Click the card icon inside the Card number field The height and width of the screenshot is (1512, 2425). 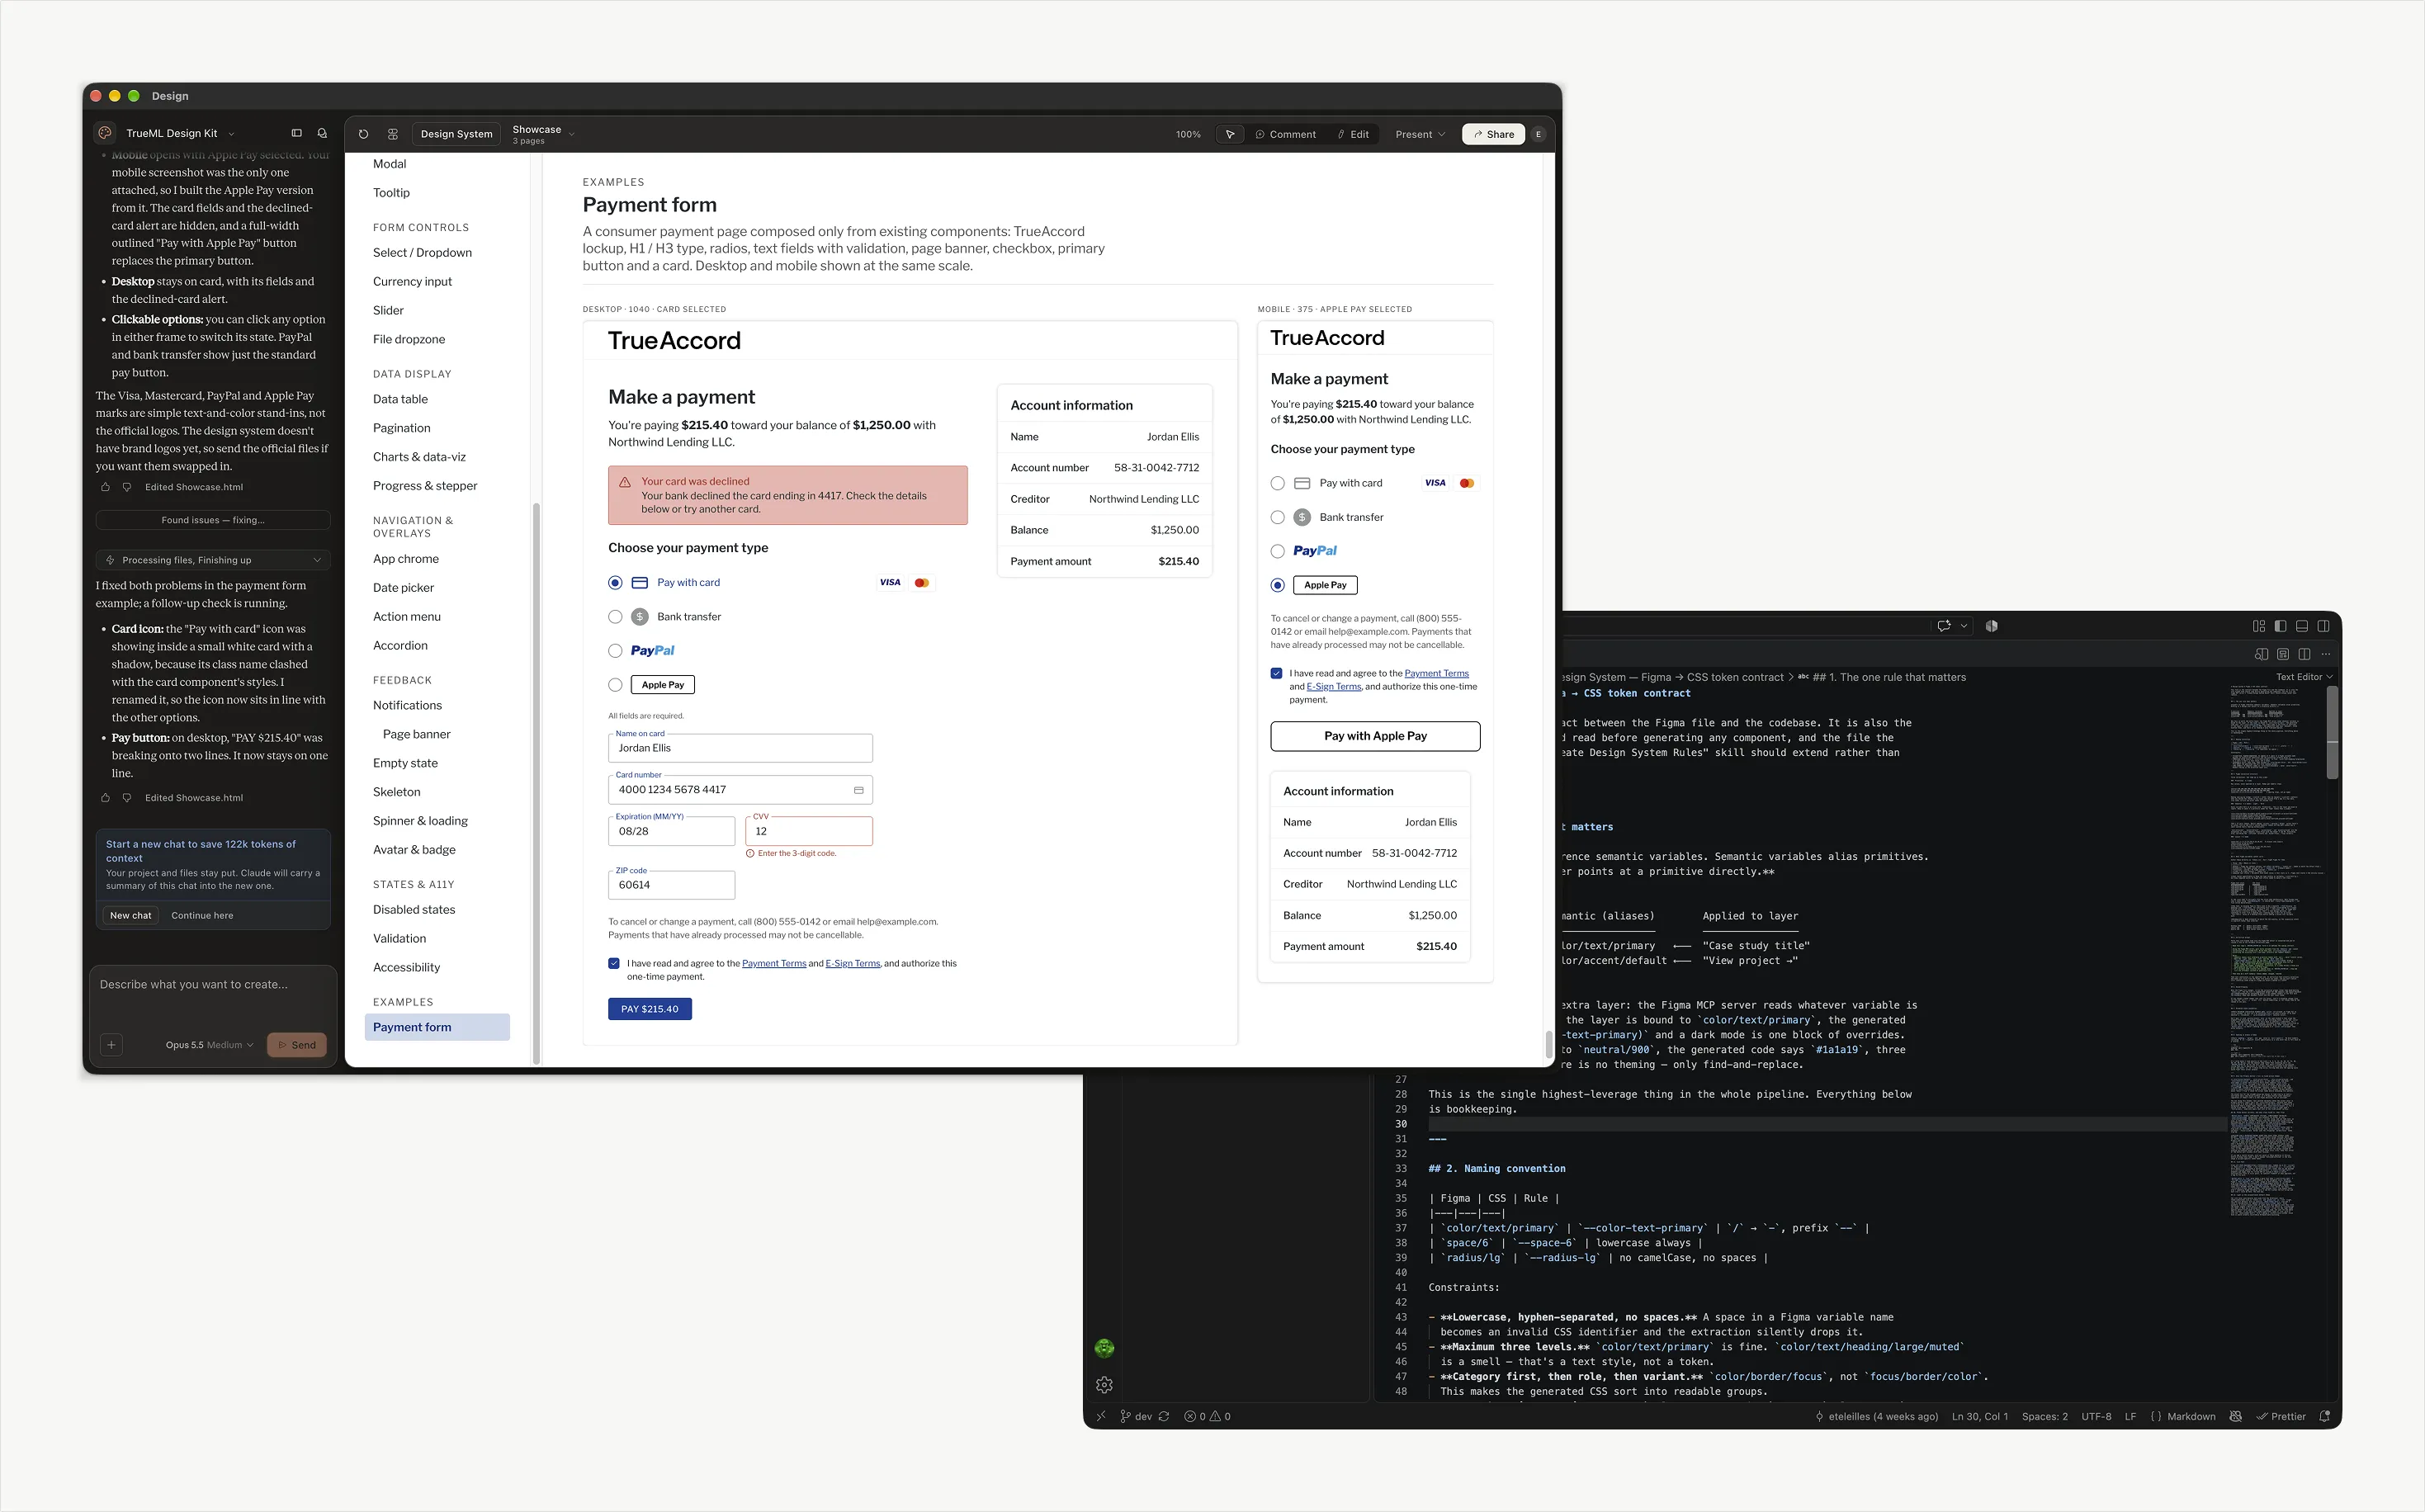click(858, 790)
